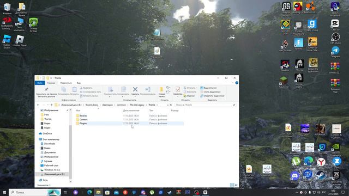Image resolution: width=349 pixels, height=196 pixels.
Task: Click the History command in the ribbon
Action: point(189,96)
